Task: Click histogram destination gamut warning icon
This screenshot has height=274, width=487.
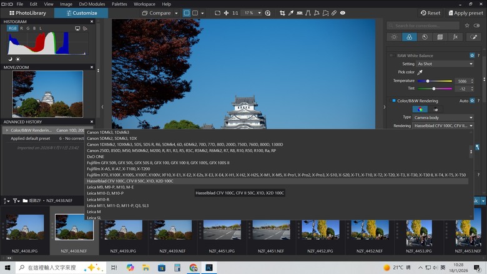Action: click(85, 28)
